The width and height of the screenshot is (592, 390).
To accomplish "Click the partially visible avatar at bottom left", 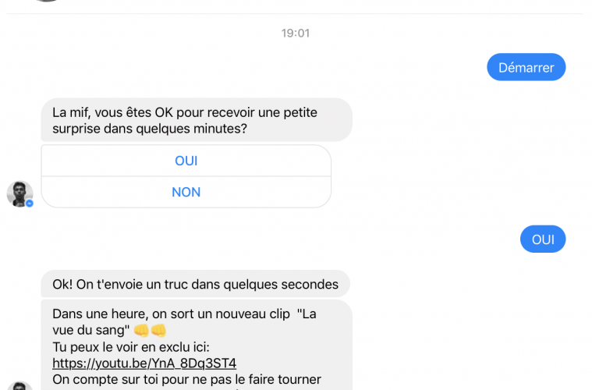I will (x=19, y=386).
